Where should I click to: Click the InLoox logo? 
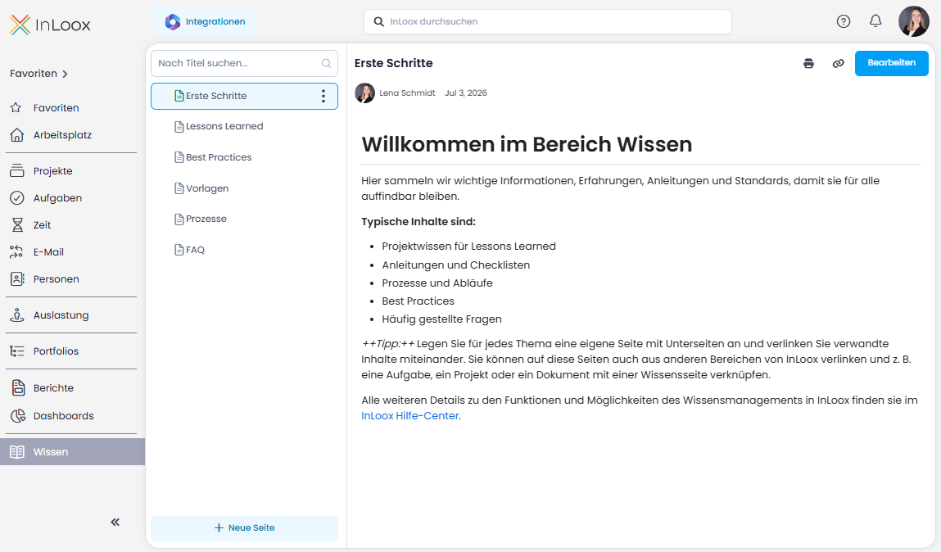coord(50,25)
